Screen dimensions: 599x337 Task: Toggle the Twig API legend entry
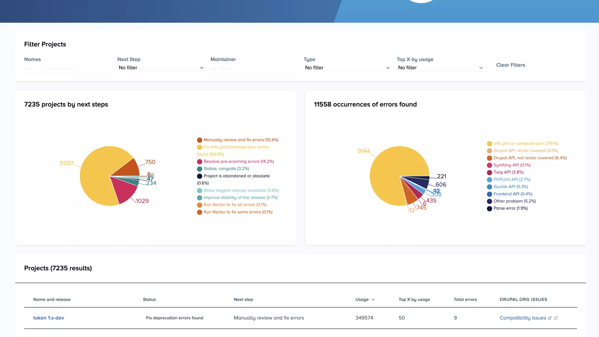(505, 172)
